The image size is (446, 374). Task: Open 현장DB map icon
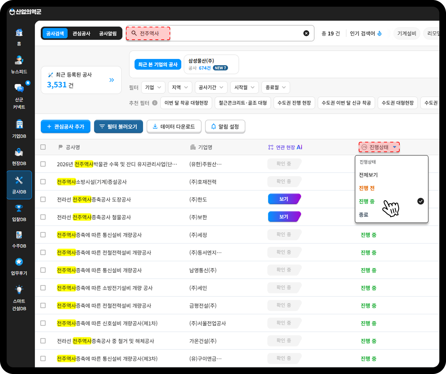point(19,152)
